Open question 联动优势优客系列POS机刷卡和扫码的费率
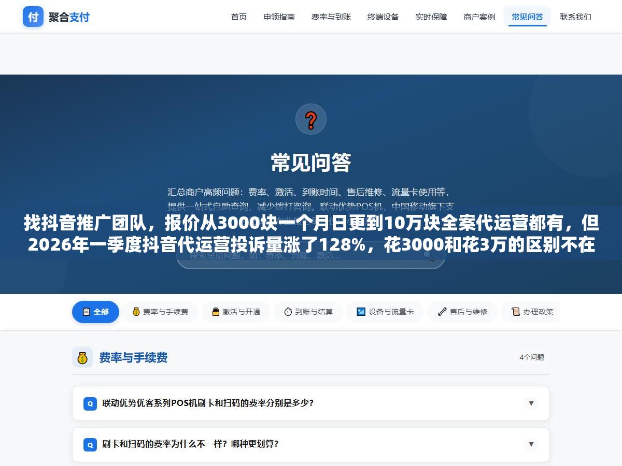The image size is (622, 466). click(x=311, y=403)
